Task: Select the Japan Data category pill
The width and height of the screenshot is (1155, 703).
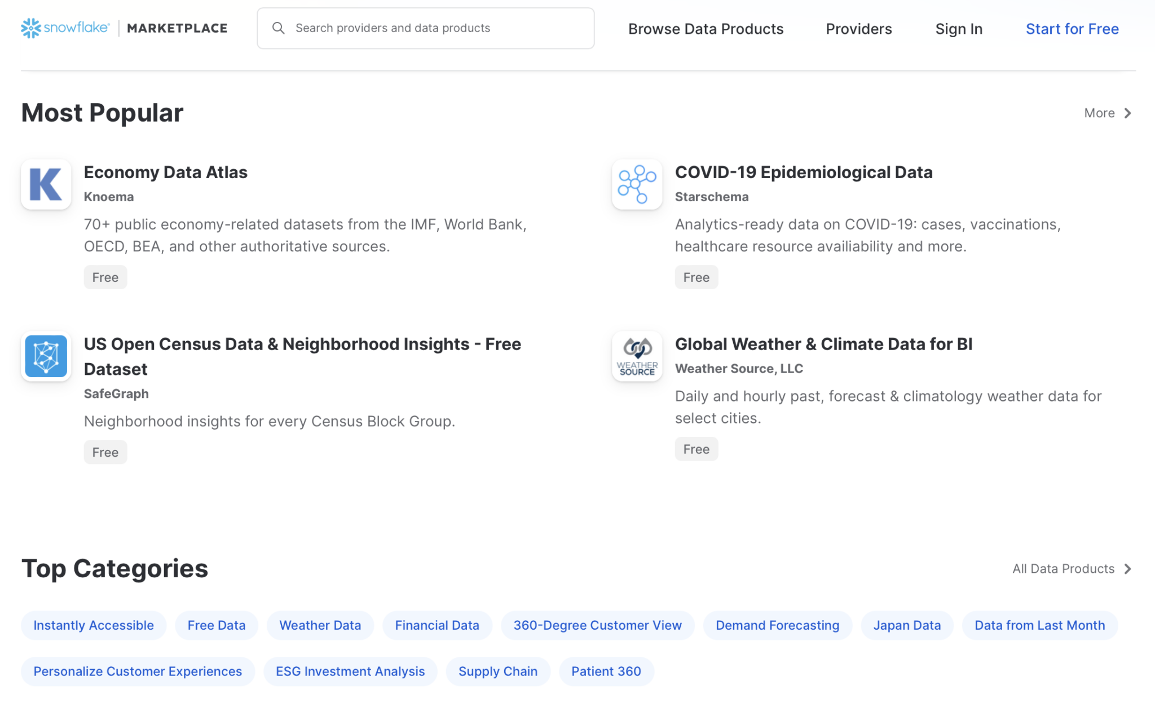Action: pyautogui.click(x=907, y=625)
